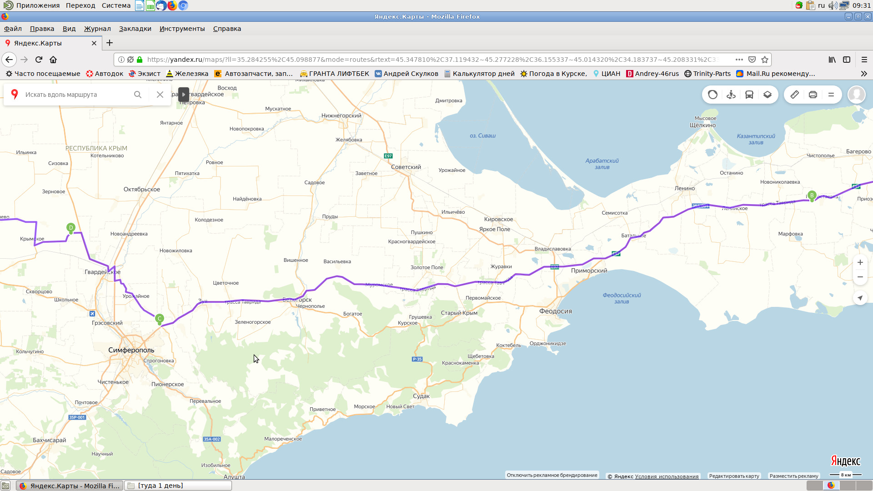This screenshot has height=491, width=873.
Task: Open the Система panel menu
Action: pyautogui.click(x=116, y=5)
